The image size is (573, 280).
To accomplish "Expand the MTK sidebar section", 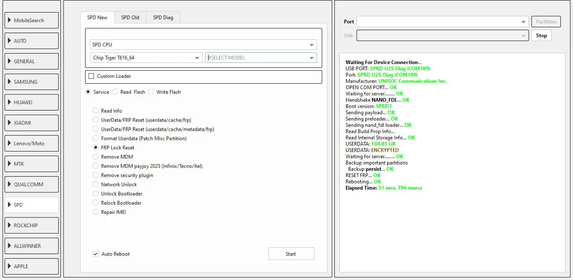I will tap(32, 164).
